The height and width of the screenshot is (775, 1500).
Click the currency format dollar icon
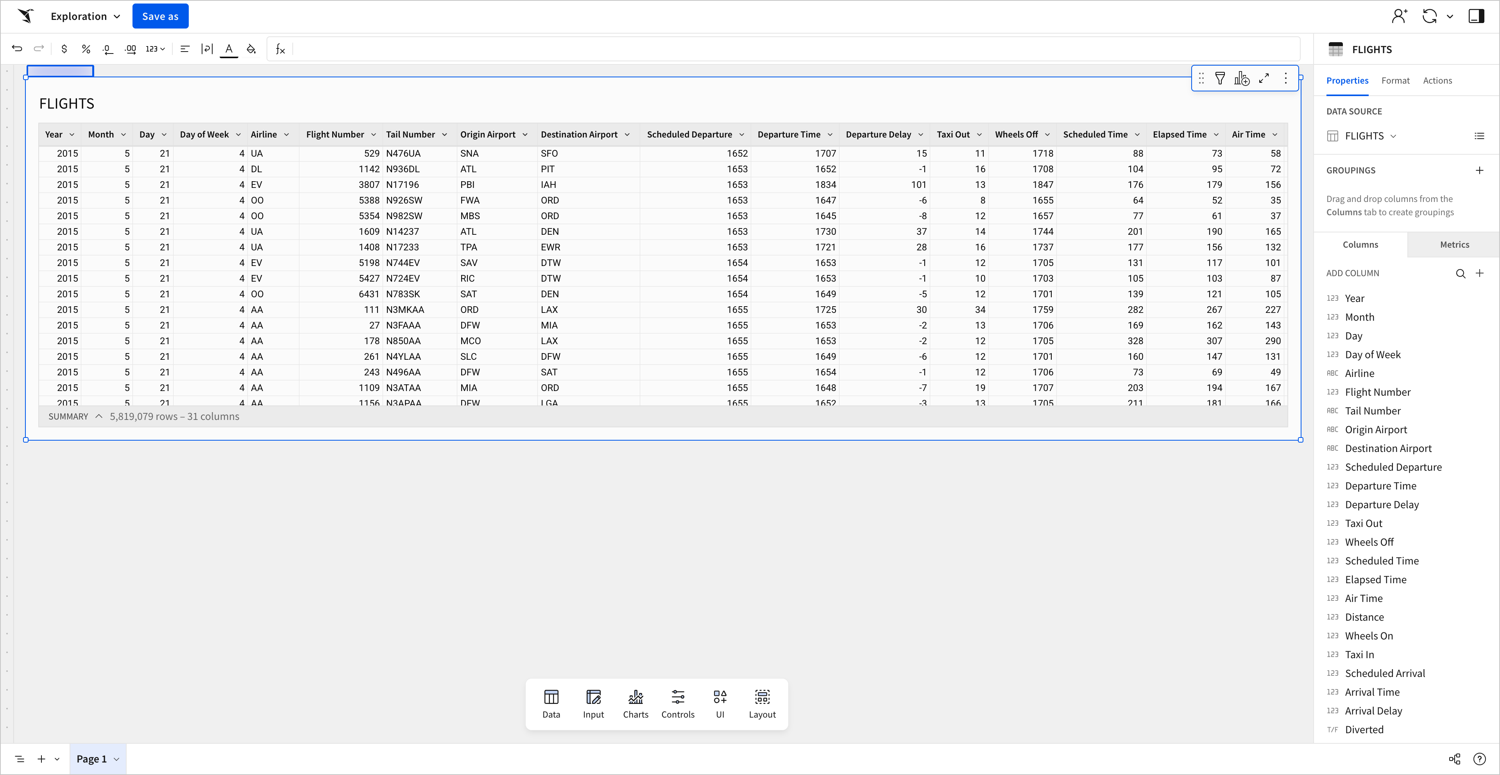[64, 49]
